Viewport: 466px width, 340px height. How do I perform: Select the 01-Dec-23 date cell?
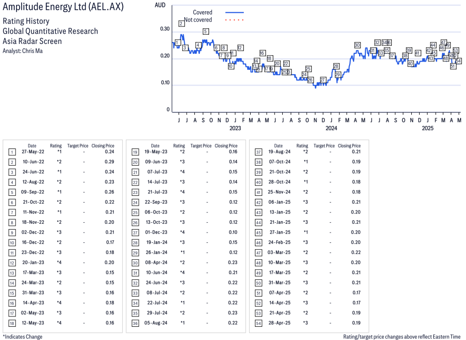(x=156, y=232)
